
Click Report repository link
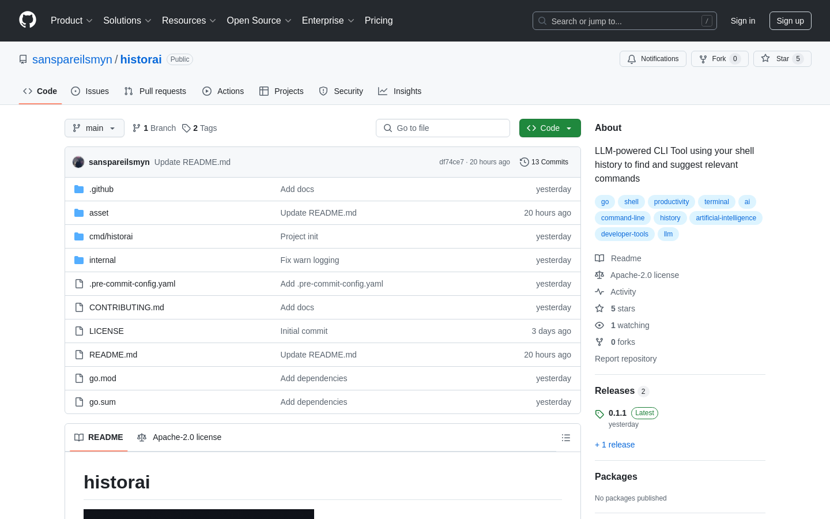625,359
